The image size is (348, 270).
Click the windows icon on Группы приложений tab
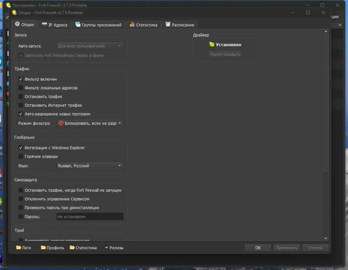click(x=78, y=24)
